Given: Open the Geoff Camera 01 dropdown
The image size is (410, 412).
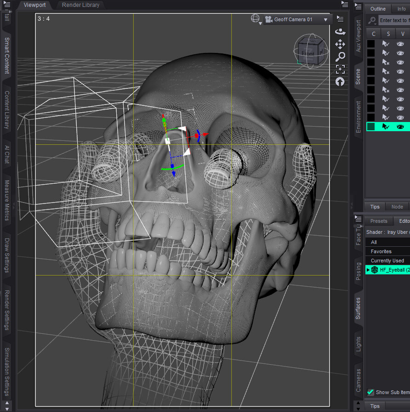Looking at the screenshot, I should [x=297, y=19].
